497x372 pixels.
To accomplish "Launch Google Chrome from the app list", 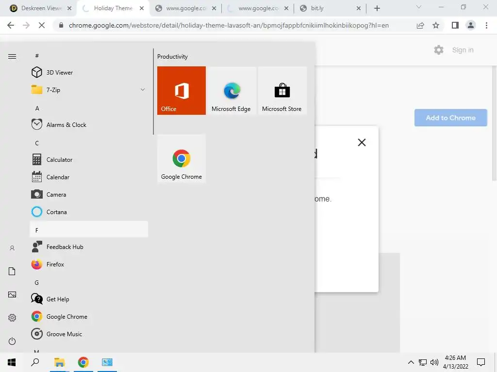I will [x=89, y=317].
